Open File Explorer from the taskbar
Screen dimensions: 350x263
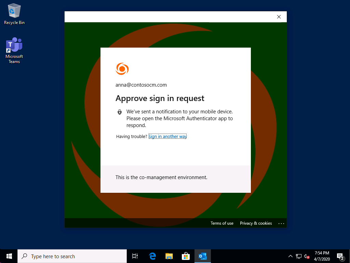pyautogui.click(x=169, y=256)
